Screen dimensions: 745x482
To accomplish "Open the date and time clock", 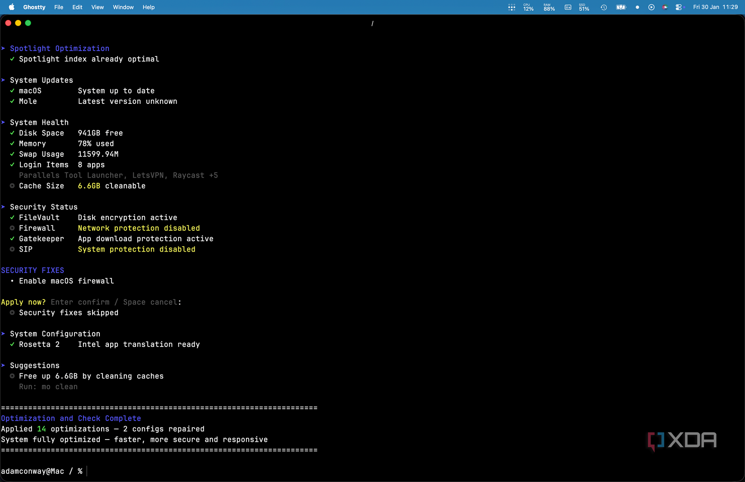I will click(715, 7).
